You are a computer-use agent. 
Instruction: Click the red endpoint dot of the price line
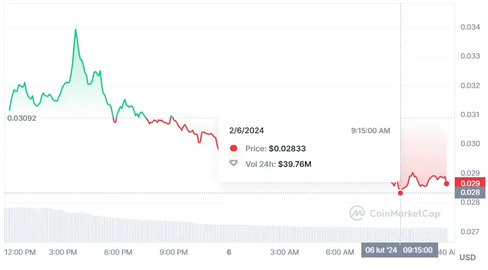pos(447,183)
